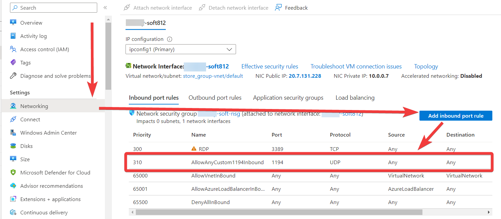Click the network security group shield icon
This screenshot has height=219, width=501.
pyautogui.click(x=131, y=113)
